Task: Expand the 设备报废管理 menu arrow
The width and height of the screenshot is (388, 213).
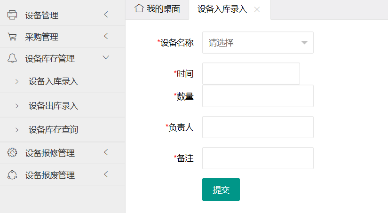Action: click(106, 174)
